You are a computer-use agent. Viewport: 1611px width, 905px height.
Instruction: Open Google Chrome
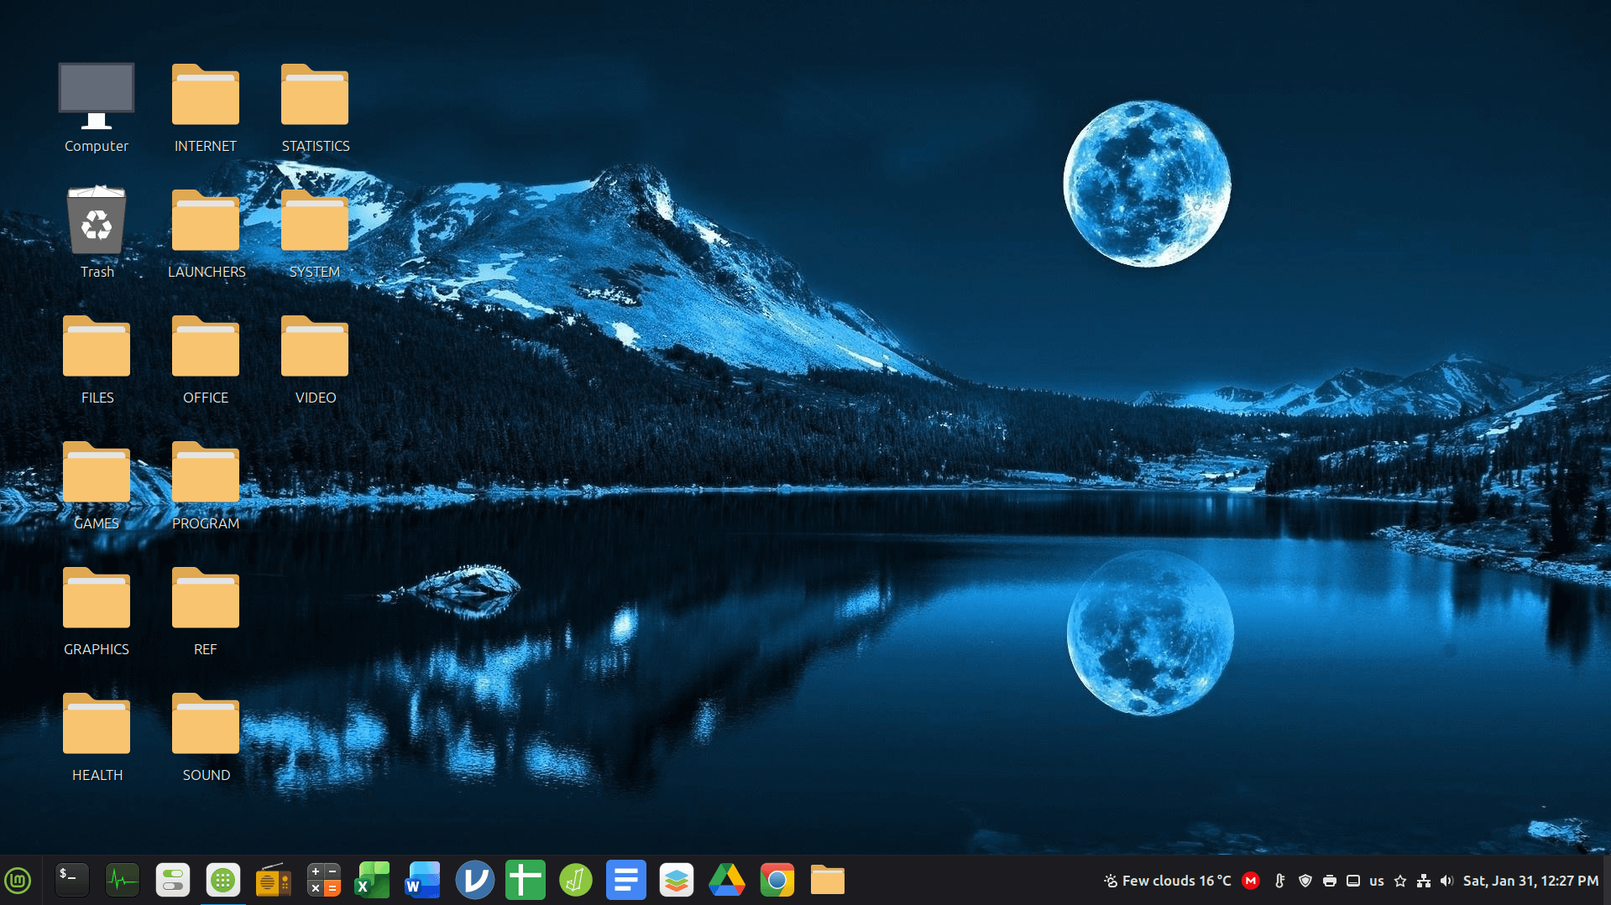[777, 880]
